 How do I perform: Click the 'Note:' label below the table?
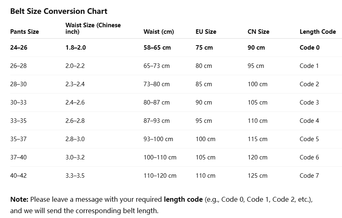coord(19,200)
